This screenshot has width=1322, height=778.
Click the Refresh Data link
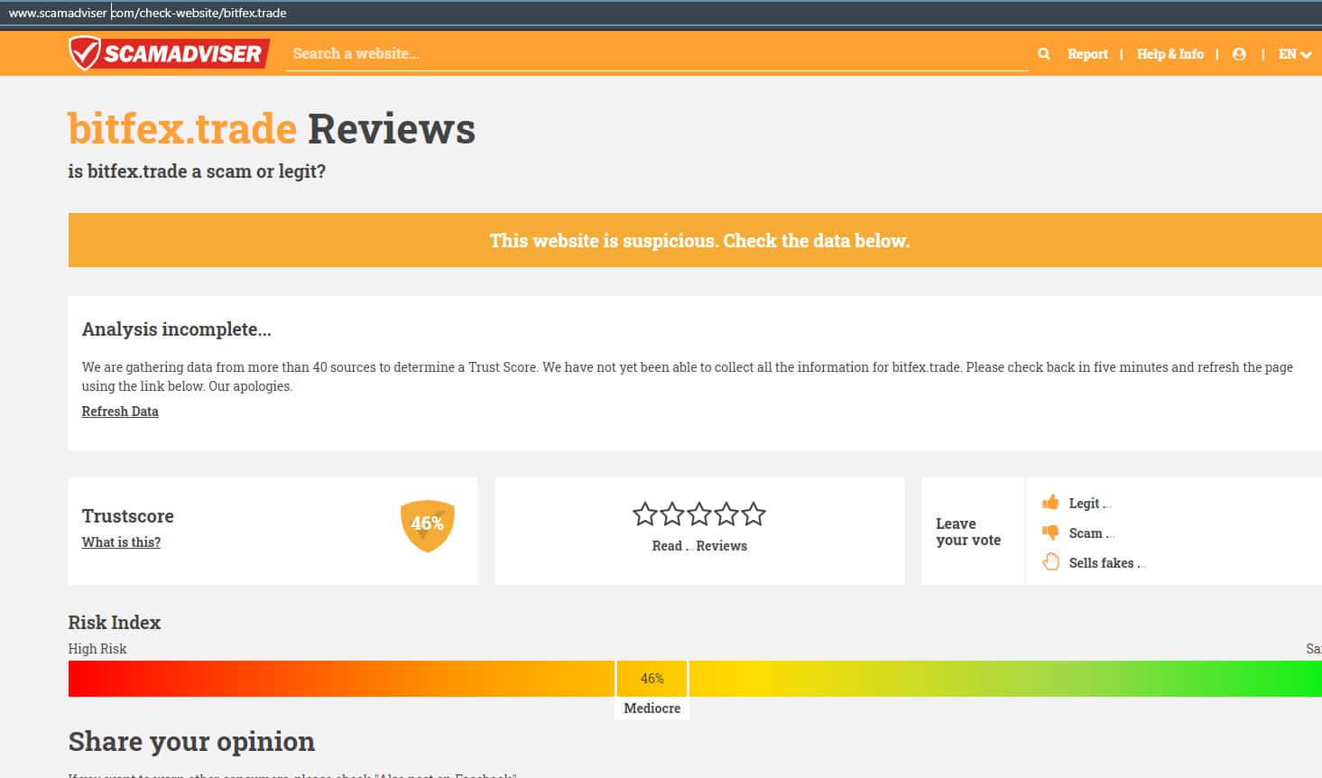point(120,412)
